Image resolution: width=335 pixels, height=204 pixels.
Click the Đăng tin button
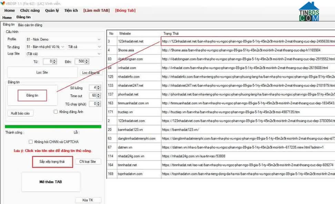pyautogui.click(x=32, y=96)
